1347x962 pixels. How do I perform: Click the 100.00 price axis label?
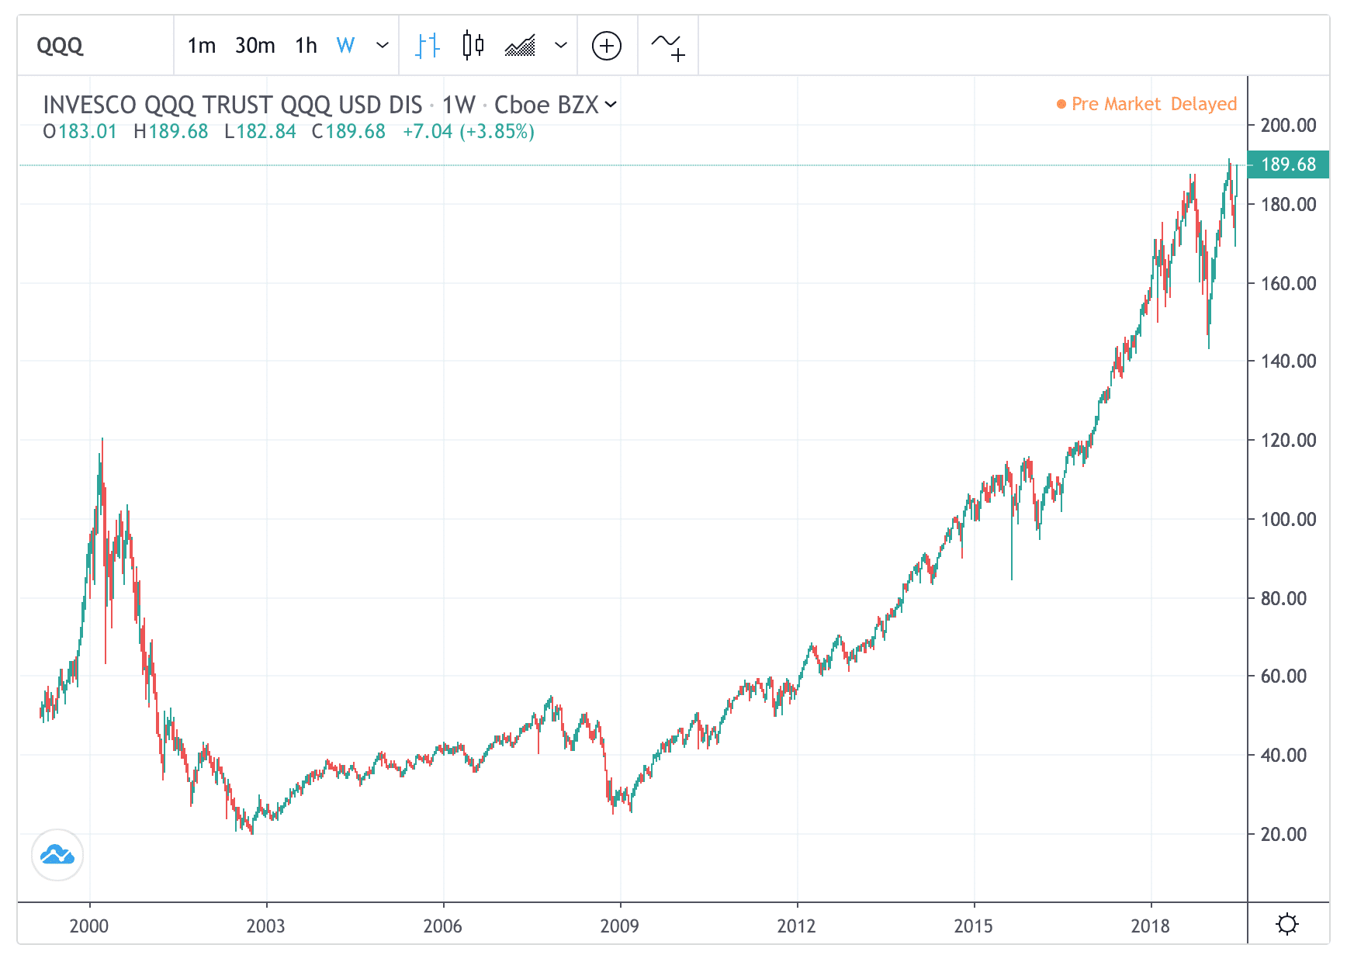(x=1288, y=519)
